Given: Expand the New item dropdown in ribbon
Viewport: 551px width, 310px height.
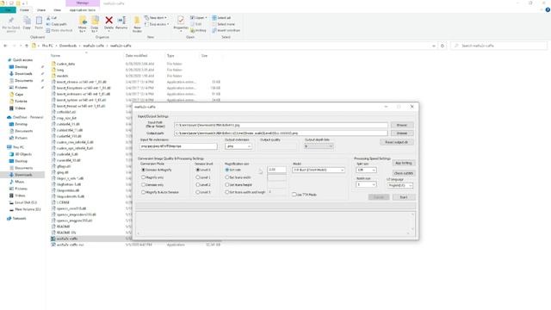Looking at the screenshot, I should point(156,18).
